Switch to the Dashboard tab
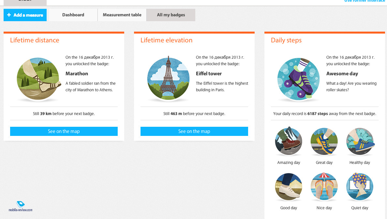 click(73, 15)
